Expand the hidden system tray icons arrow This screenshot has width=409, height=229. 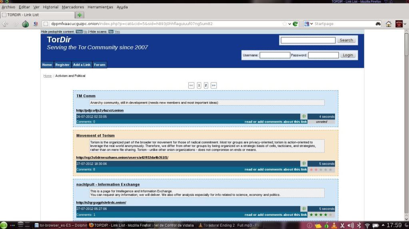pos(383,225)
